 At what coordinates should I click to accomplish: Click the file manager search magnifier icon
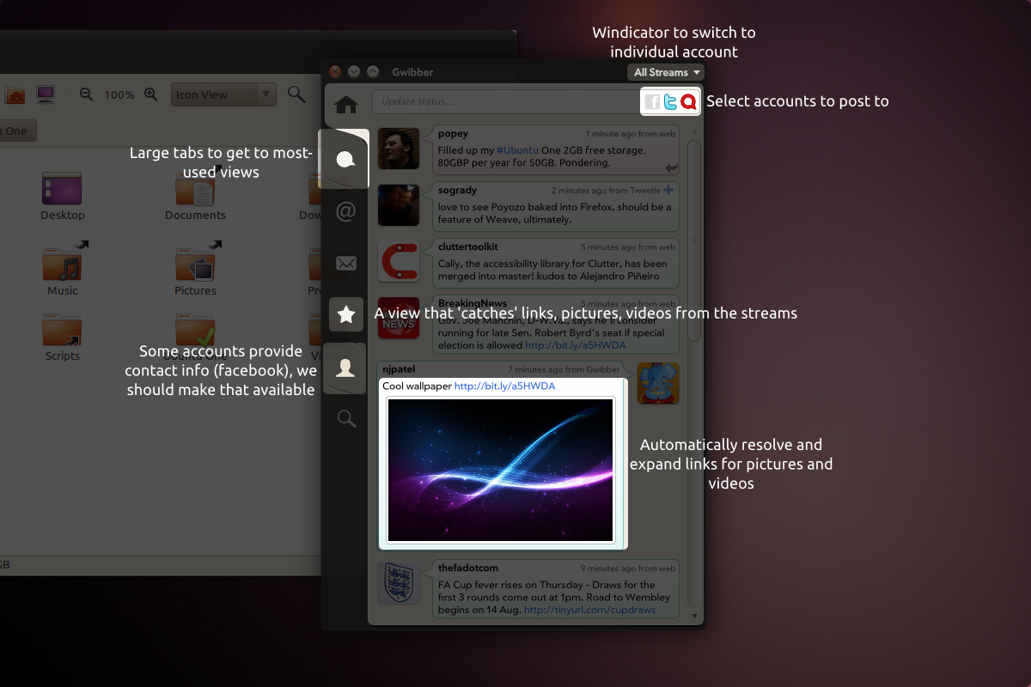click(296, 94)
